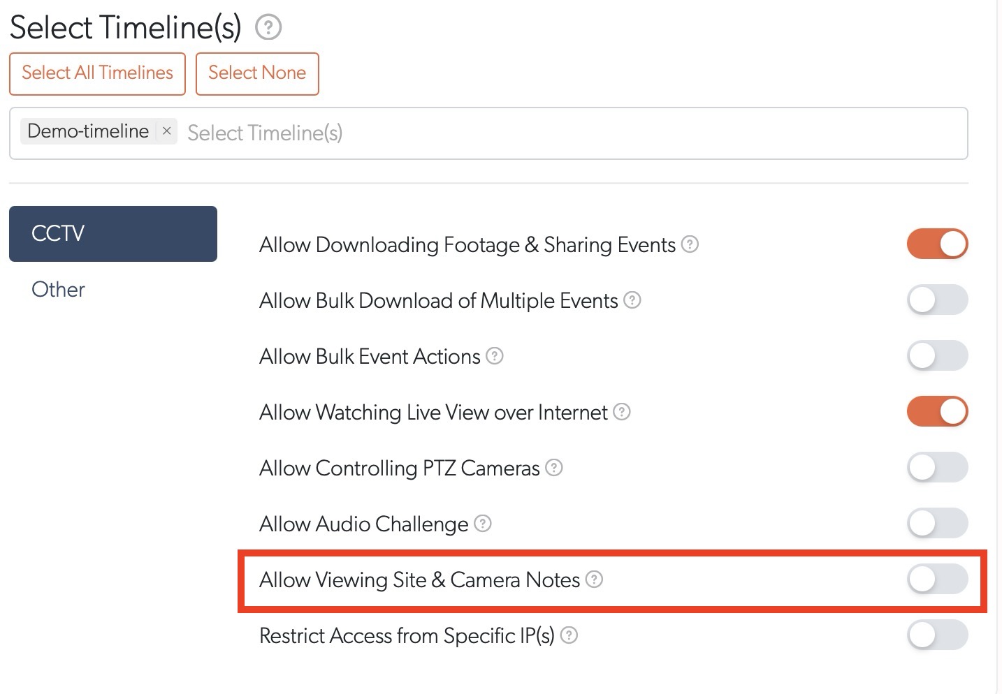This screenshot has height=694, width=1002.
Task: Disable Allow Downloading Footage & Sharing Events
Action: pos(937,244)
